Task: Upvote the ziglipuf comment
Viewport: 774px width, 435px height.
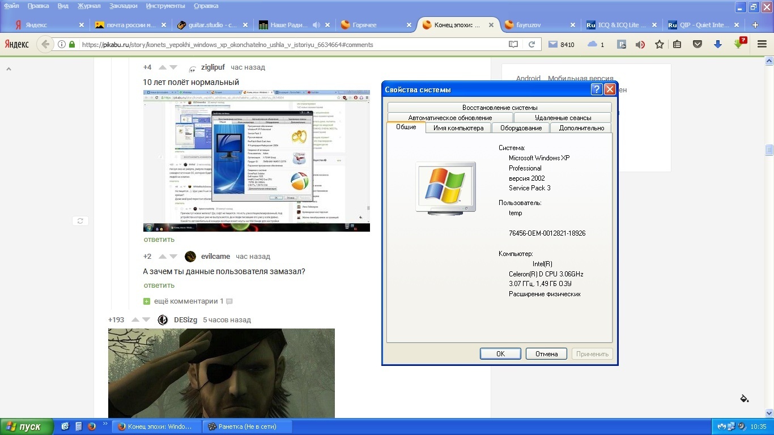Action: [163, 67]
